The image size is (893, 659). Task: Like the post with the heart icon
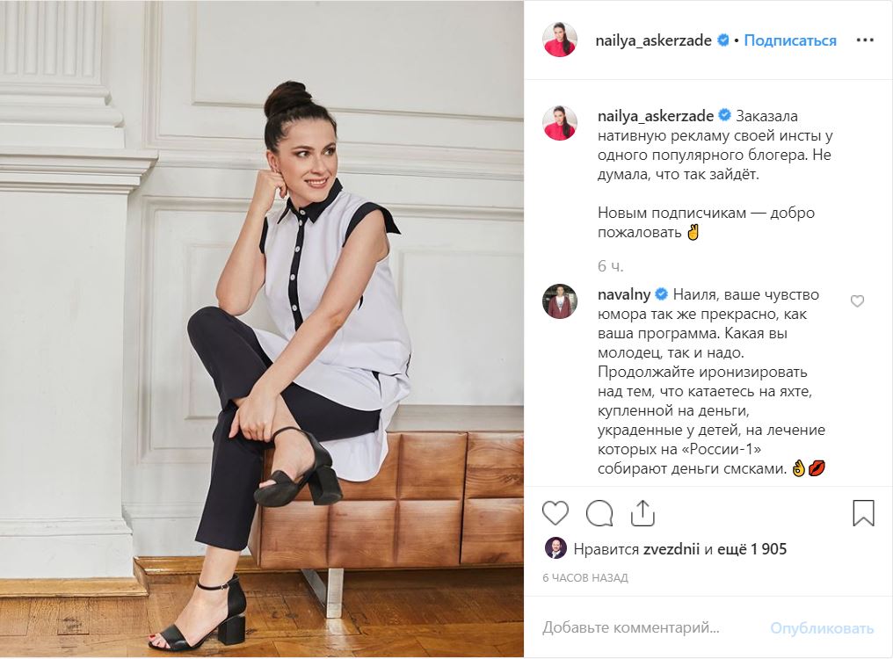555,513
